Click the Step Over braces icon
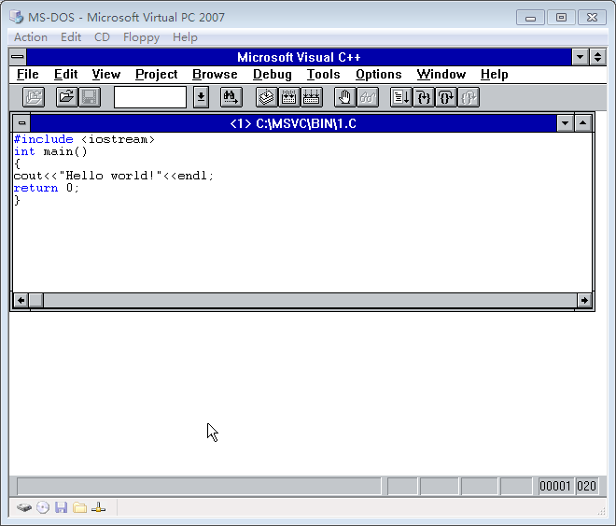The width and height of the screenshot is (616, 526). [x=446, y=97]
